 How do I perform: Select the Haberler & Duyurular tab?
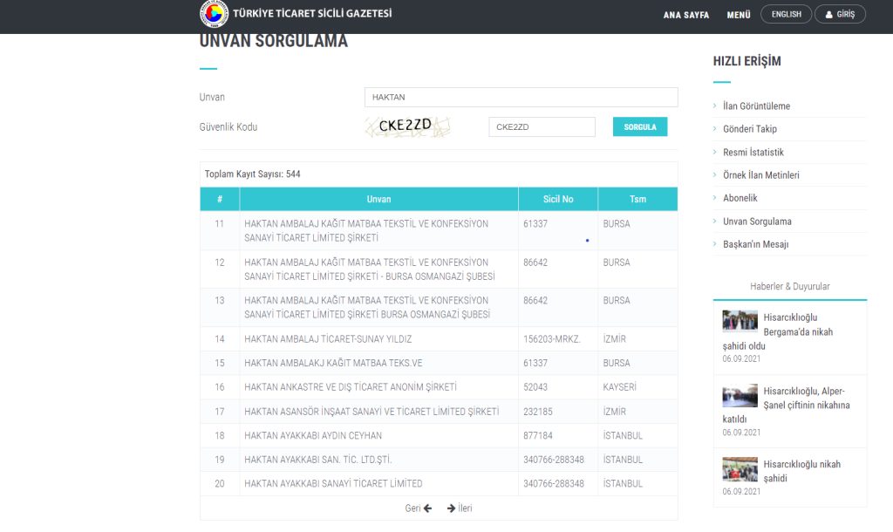click(790, 287)
